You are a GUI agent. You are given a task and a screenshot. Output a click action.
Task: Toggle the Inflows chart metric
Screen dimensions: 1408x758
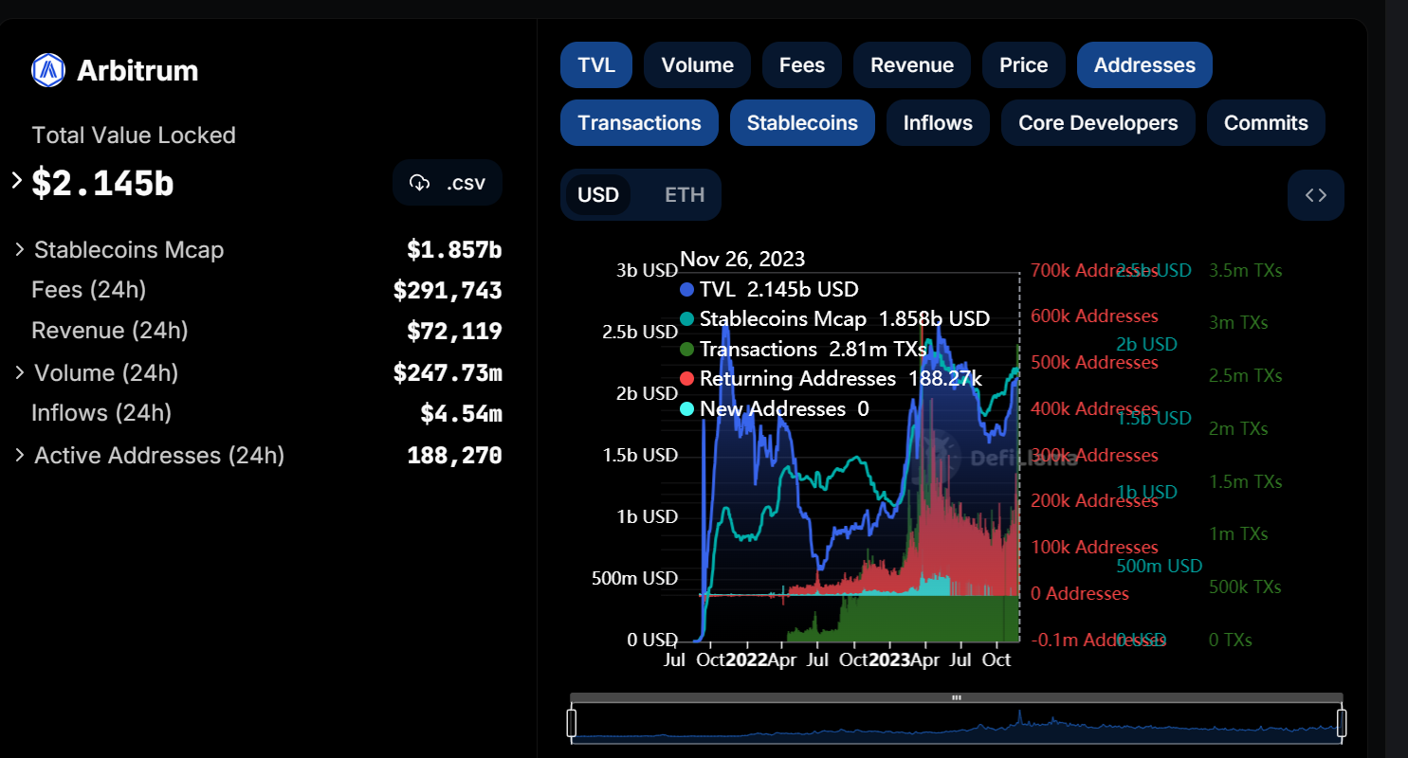938,123
